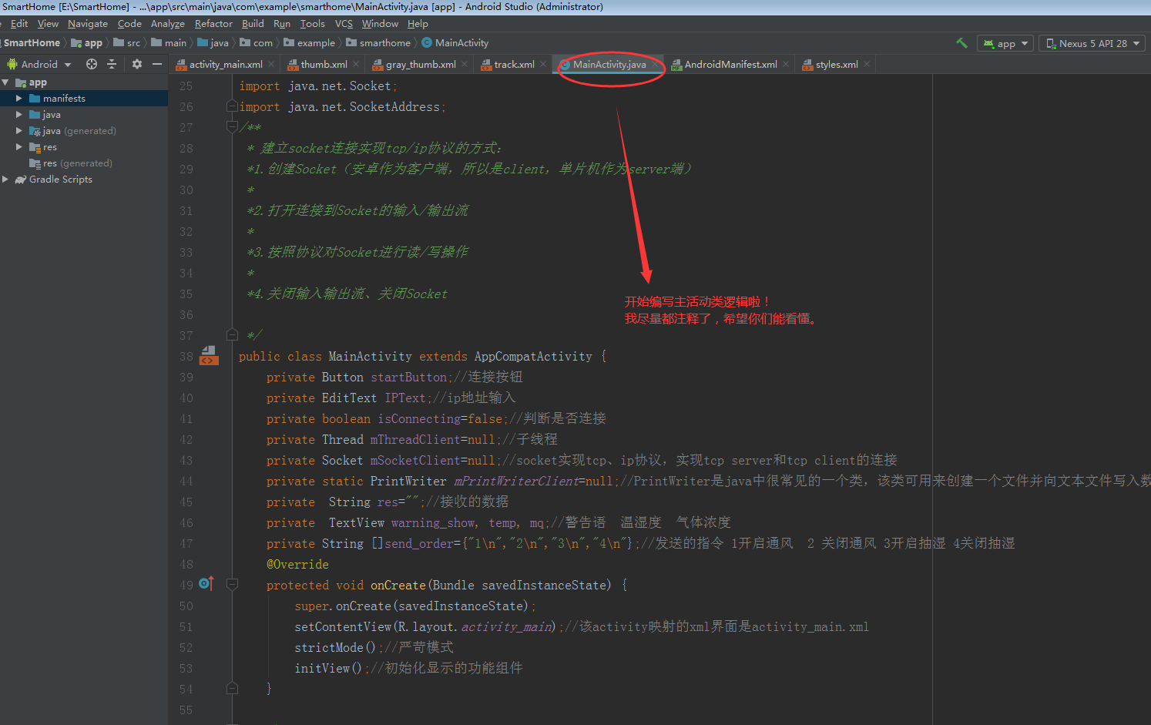Click the class gutter icon beside line 38
The height and width of the screenshot is (725, 1151).
[x=208, y=355]
